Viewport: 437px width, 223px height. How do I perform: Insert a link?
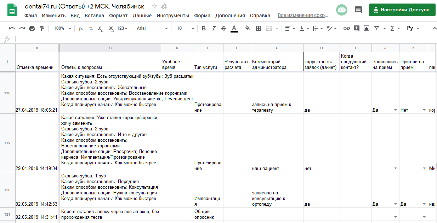pos(347,28)
